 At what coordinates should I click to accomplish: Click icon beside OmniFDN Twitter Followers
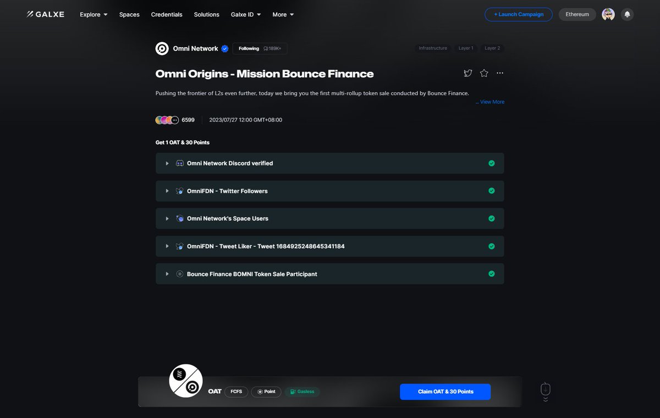180,191
